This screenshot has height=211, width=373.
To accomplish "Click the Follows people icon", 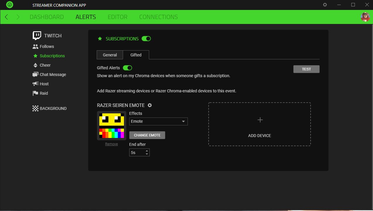I will tap(35, 46).
